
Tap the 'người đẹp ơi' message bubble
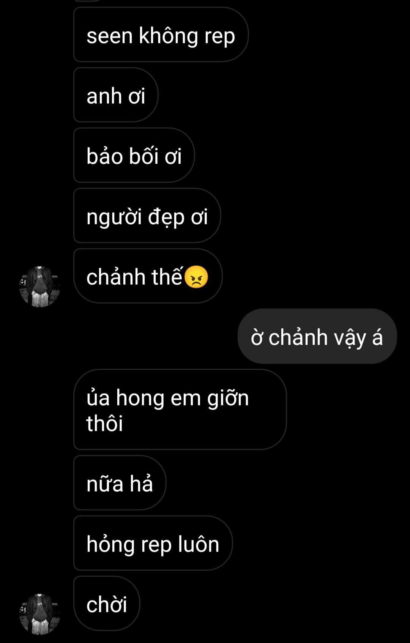pos(147,216)
